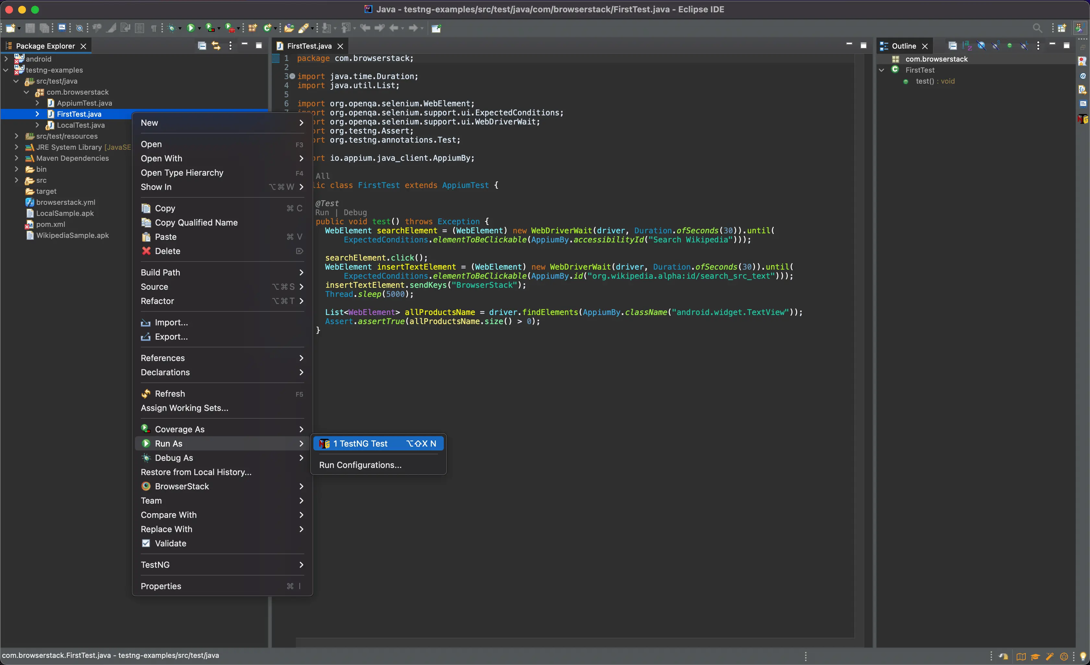Select browserstack.yml file in explorer
The image size is (1090, 665).
(66, 202)
